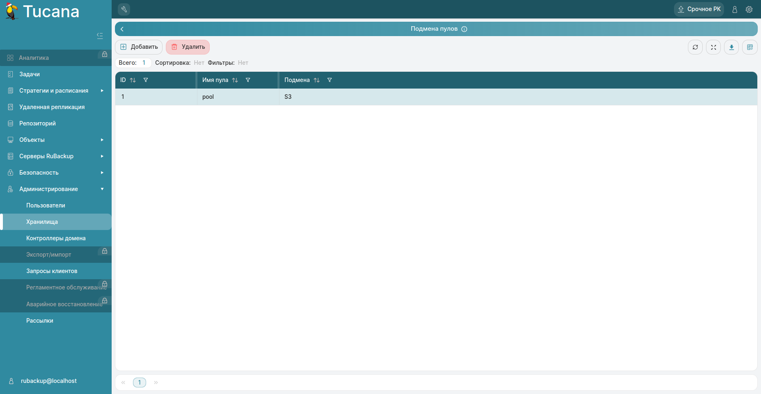Open the Пользователи menu item
This screenshot has height=394, width=761.
click(x=46, y=205)
